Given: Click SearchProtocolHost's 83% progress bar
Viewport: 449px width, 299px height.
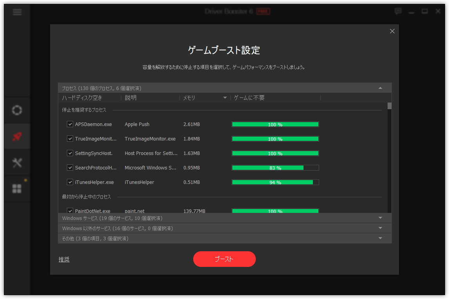Looking at the screenshot, I should pyautogui.click(x=275, y=168).
